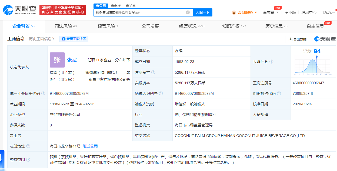The height and width of the screenshot is (171, 337).
Task: Click the 天眼一下 search button
Action: (202, 12)
